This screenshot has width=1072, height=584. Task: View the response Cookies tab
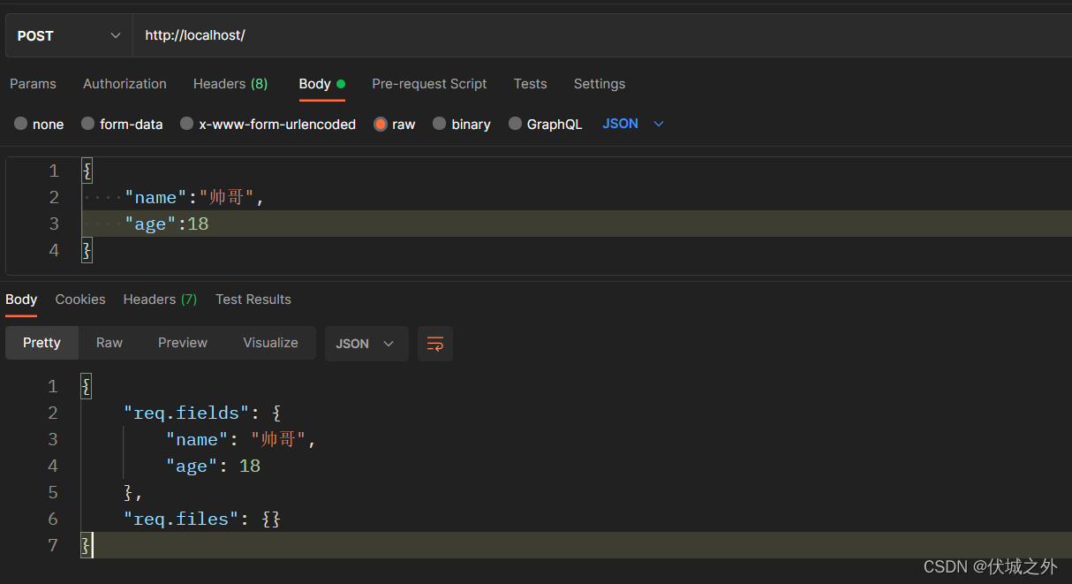pos(80,300)
